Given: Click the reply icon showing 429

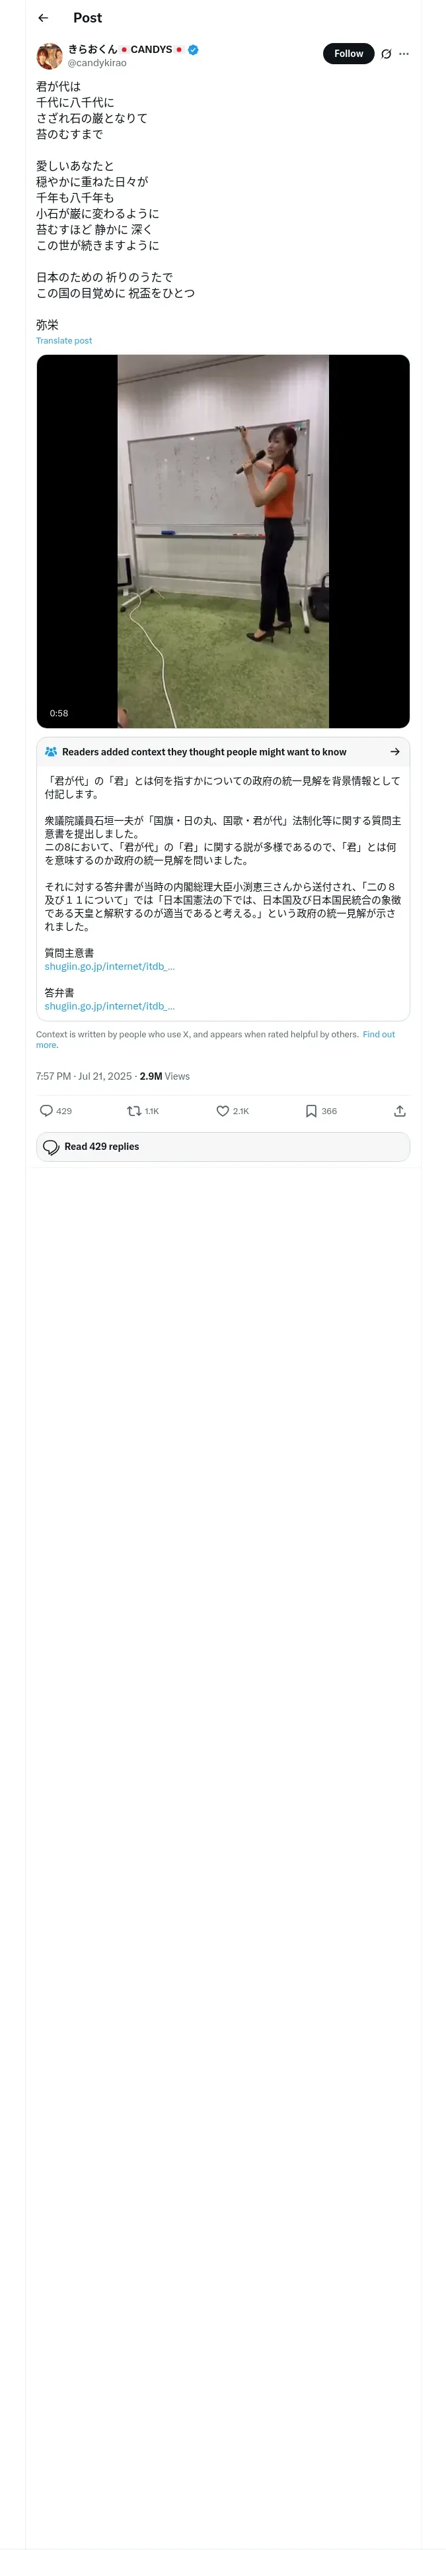Looking at the screenshot, I should 46,1111.
